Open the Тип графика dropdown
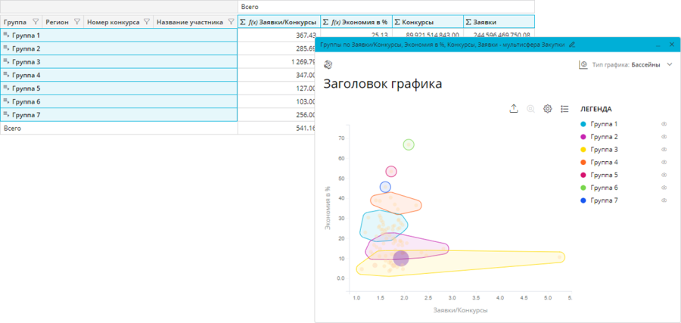This screenshot has height=323, width=681. [669, 65]
